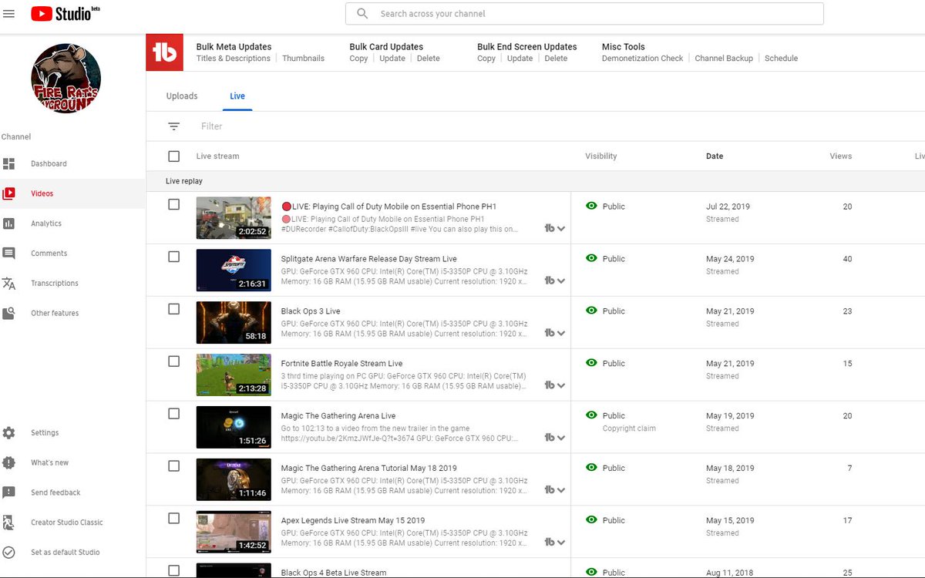Open TubeBuddy dropdown on Black Ops 3 Live row
The image size is (925, 578).
[555, 333]
